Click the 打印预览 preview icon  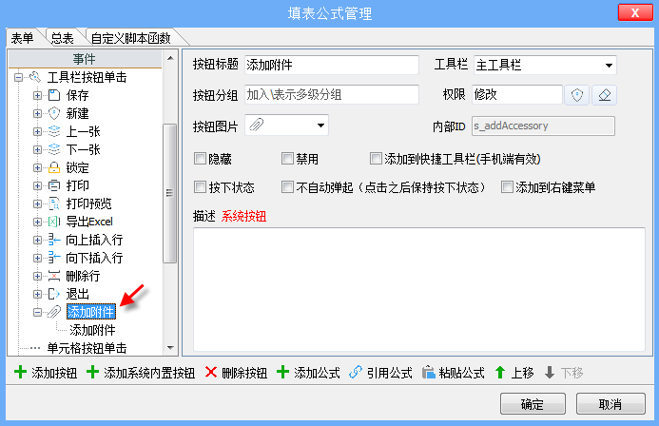click(x=54, y=203)
